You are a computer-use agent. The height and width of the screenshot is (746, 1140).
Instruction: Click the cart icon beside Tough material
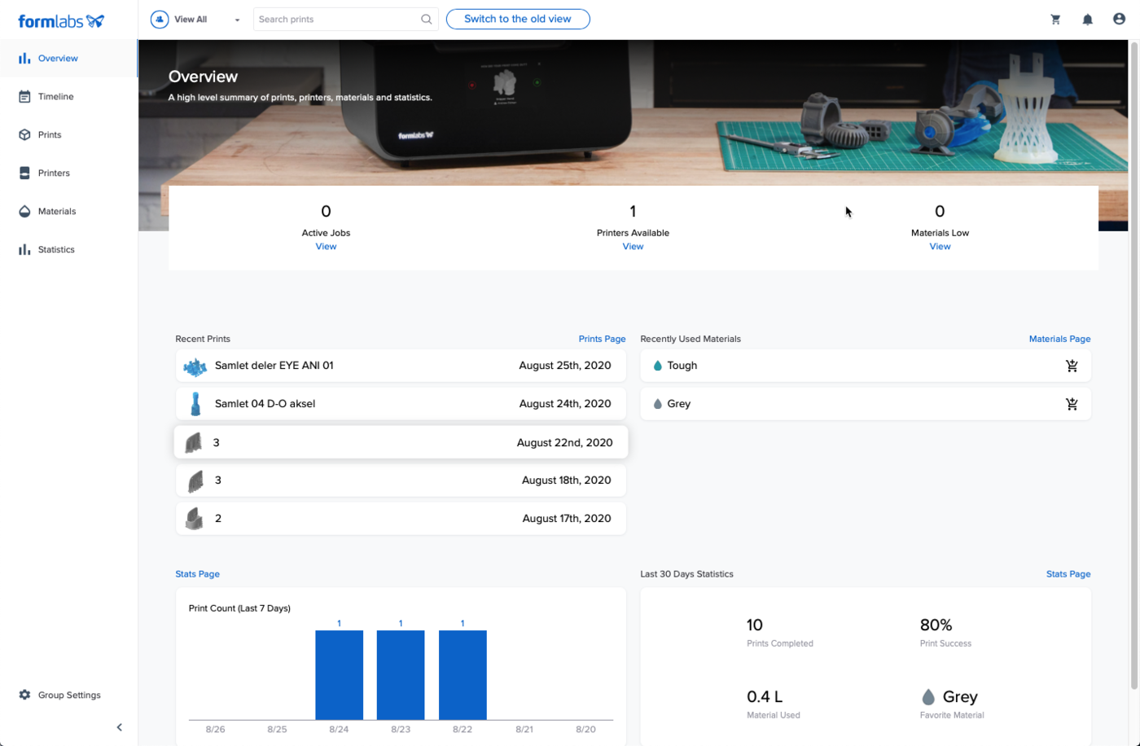1072,366
